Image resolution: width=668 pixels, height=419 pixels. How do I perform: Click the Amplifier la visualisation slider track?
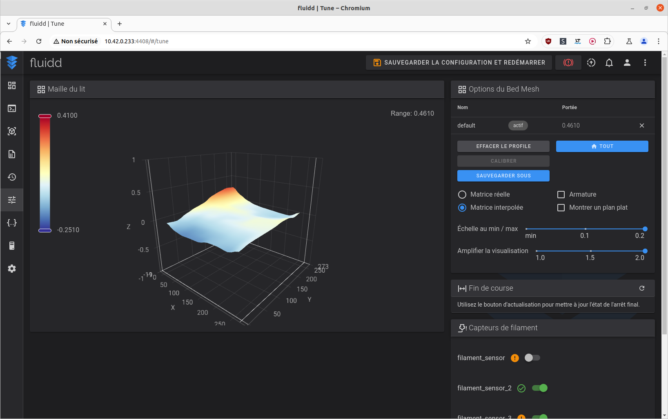pos(590,251)
